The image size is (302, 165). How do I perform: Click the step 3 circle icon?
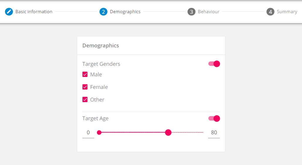point(191,12)
